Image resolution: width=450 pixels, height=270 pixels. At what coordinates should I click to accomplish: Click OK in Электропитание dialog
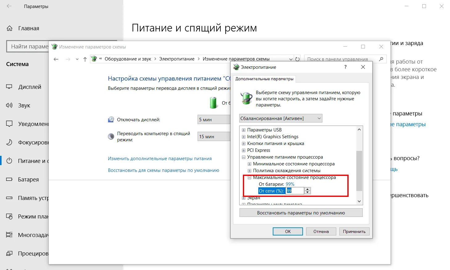288,231
